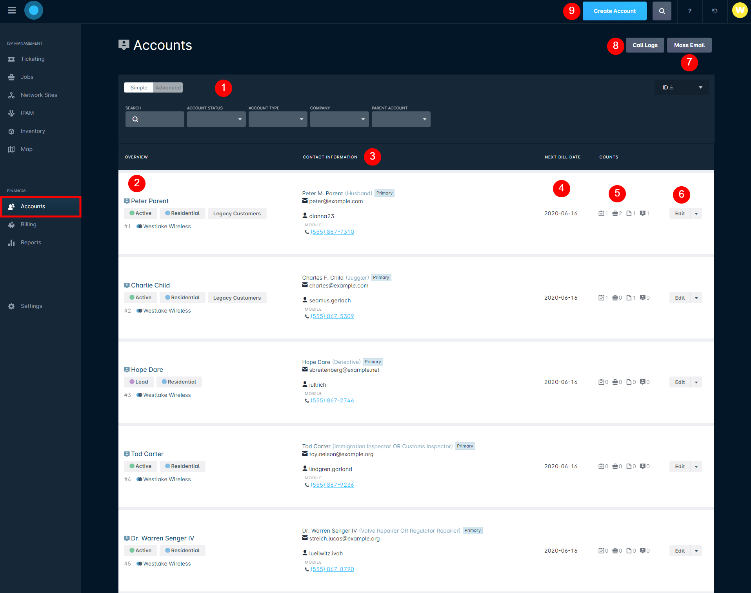The width and height of the screenshot is (751, 593).
Task: Open Mass Email
Action: [689, 45]
